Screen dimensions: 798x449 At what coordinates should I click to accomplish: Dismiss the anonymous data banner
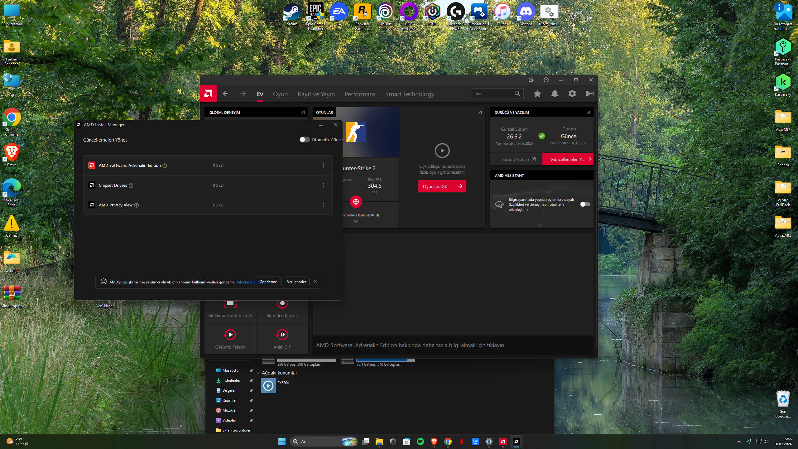(315, 282)
